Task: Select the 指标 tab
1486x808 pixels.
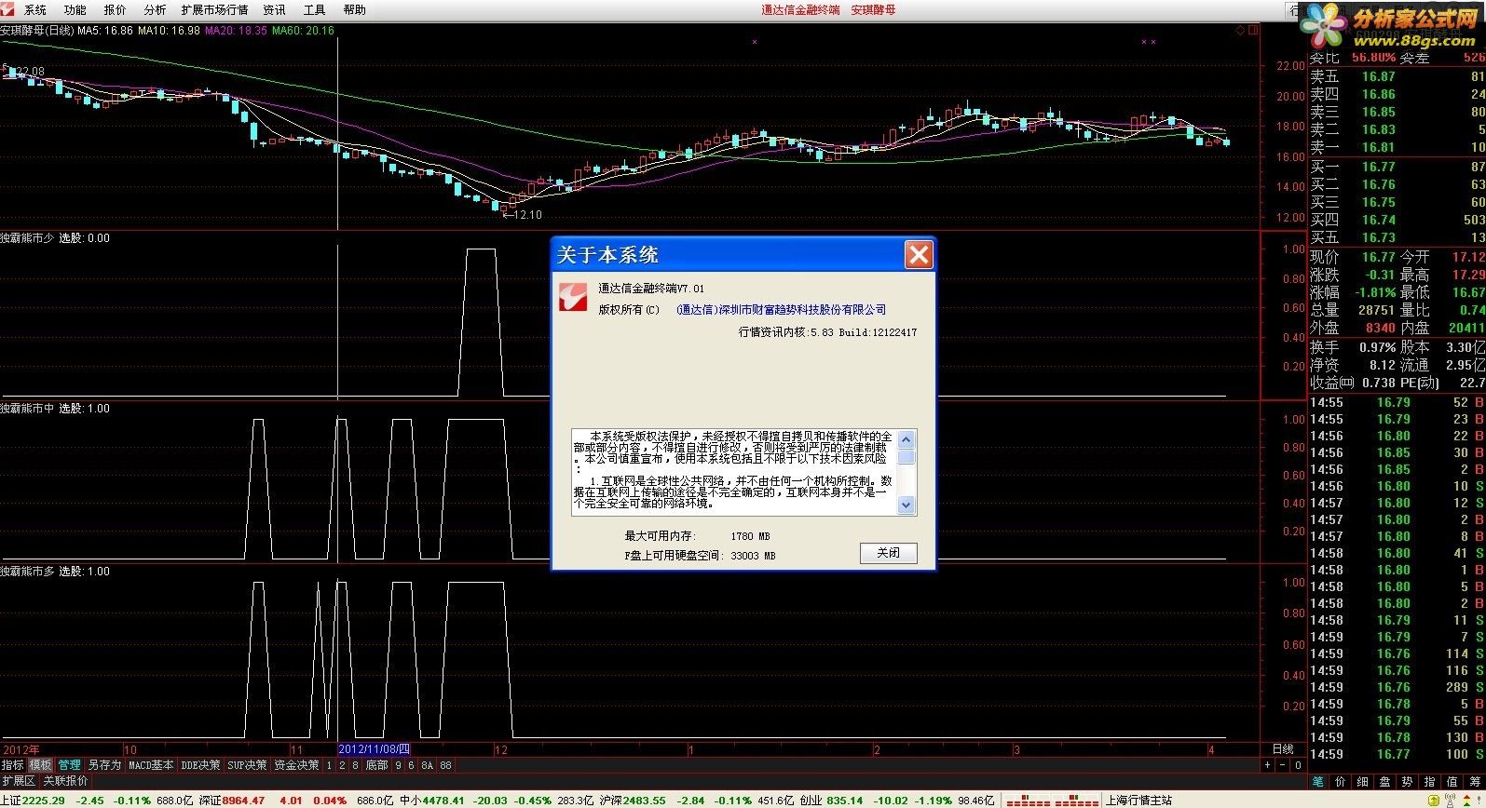Action: (x=13, y=765)
